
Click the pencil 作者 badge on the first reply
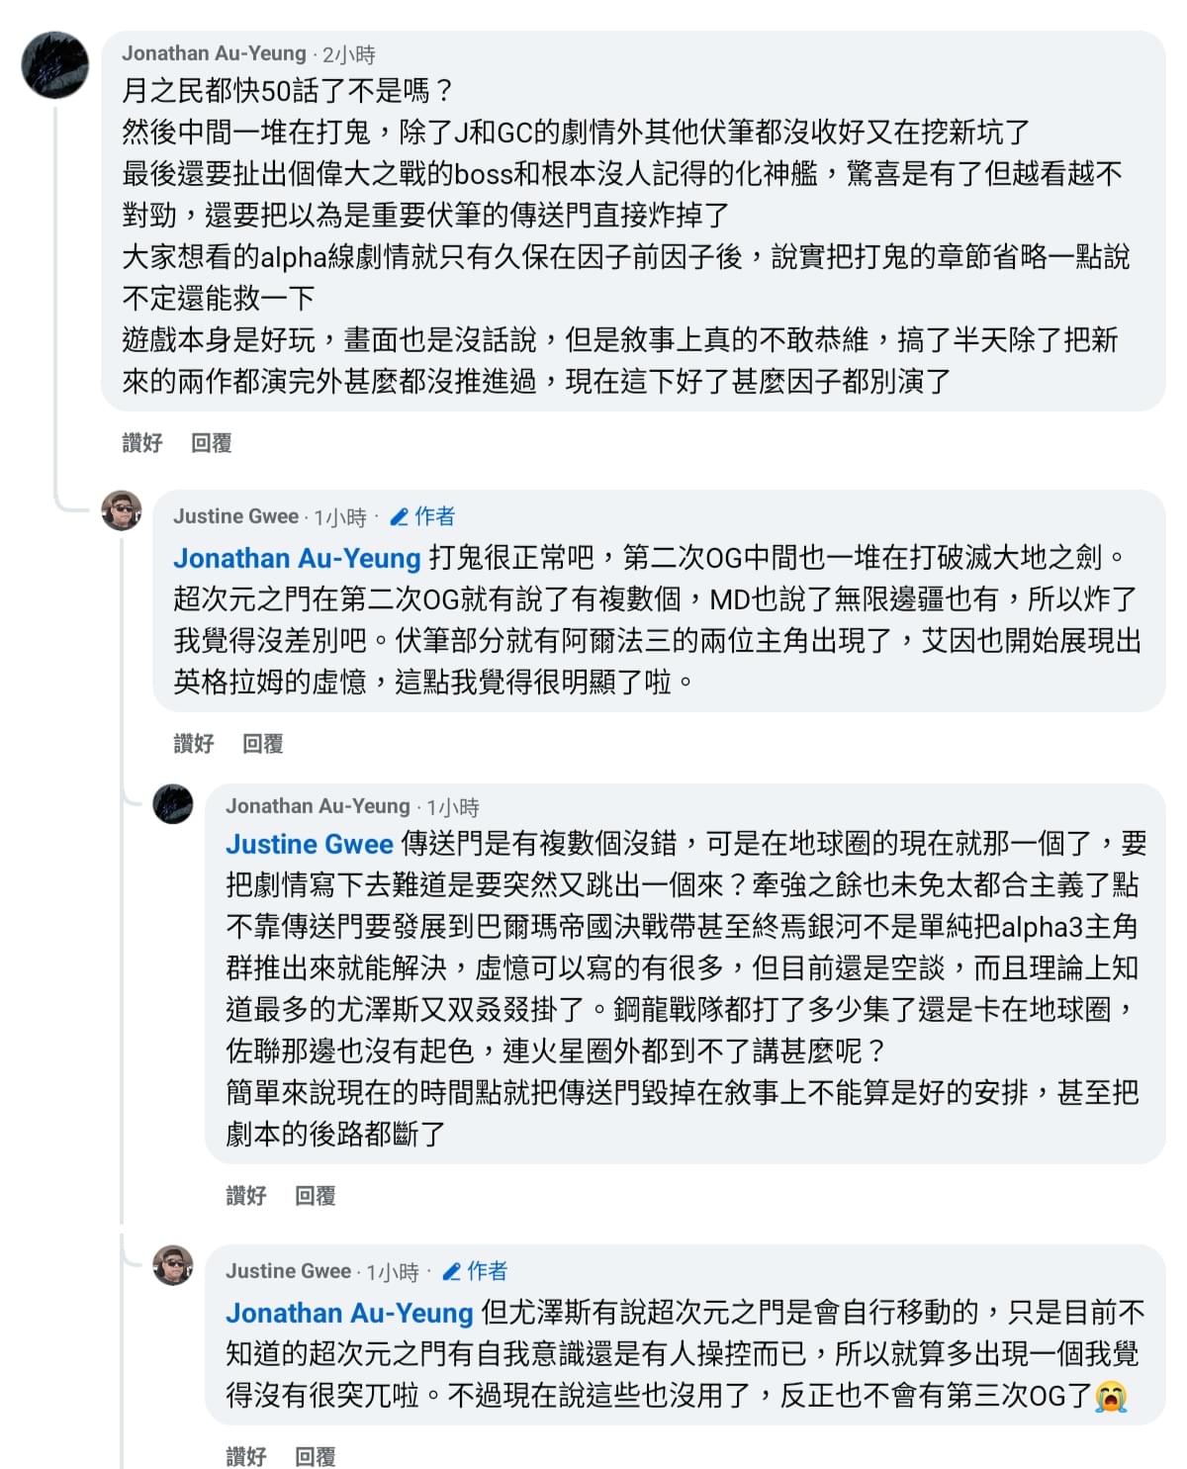point(422,516)
